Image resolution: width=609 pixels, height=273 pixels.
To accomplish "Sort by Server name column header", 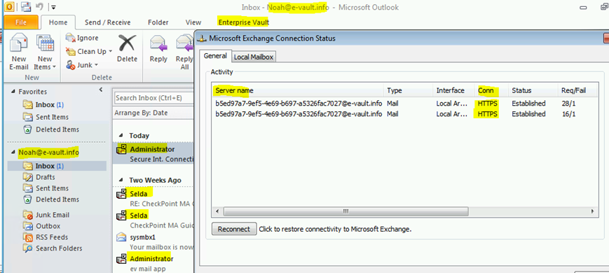I will 298,90.
